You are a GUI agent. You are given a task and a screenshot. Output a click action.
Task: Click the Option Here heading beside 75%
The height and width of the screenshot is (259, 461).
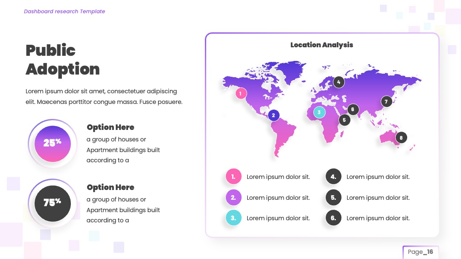pos(111,187)
